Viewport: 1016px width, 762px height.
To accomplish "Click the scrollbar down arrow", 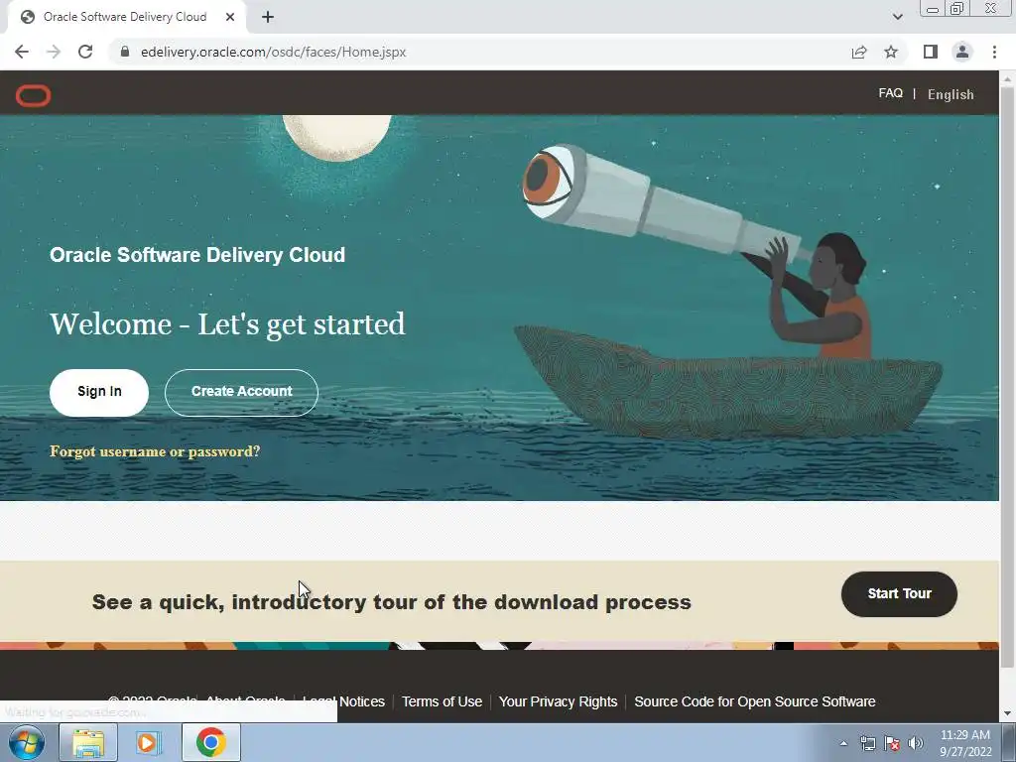I will [x=1008, y=713].
